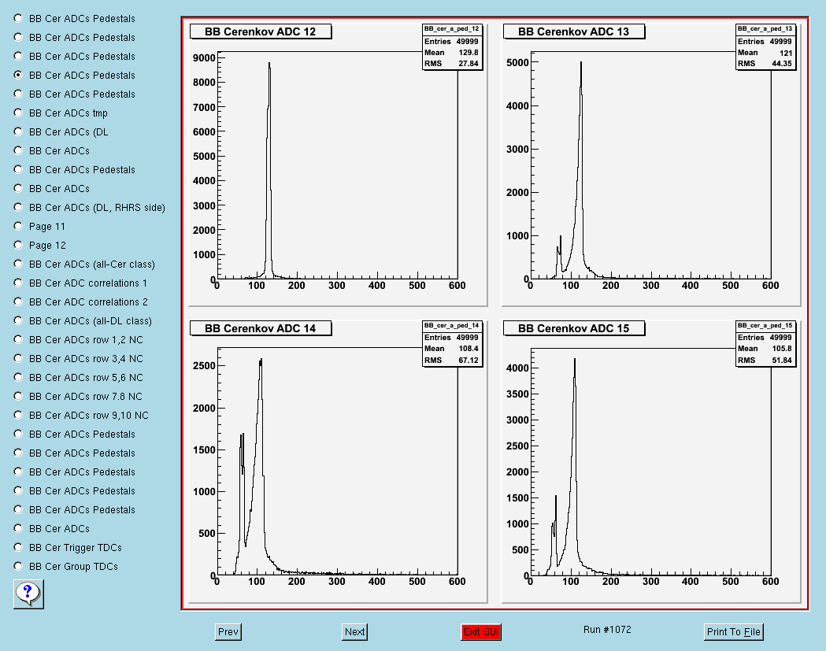
Task: Select BB Cer ADCs row 5,6 NC
Action: click(x=18, y=377)
